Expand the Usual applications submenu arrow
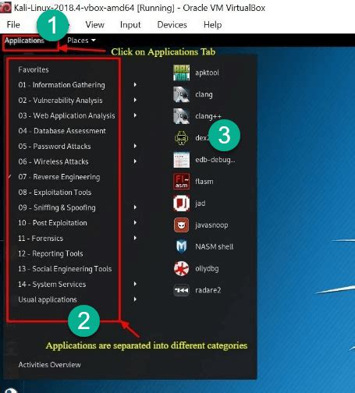This screenshot has height=393, width=355. coord(135,299)
